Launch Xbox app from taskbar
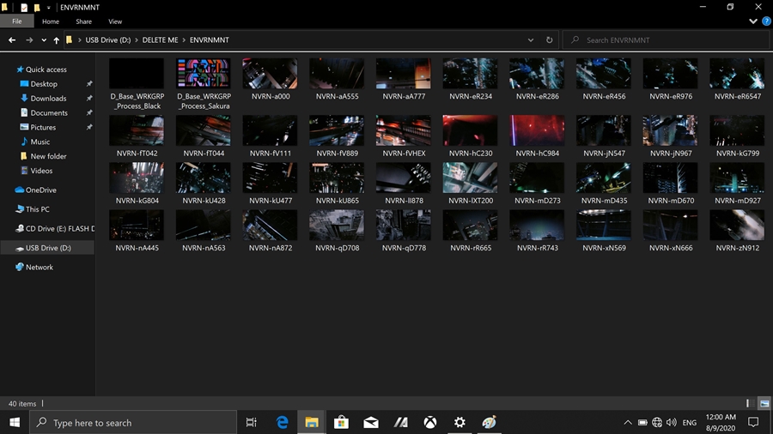Screen dimensions: 773x434 pos(430,422)
